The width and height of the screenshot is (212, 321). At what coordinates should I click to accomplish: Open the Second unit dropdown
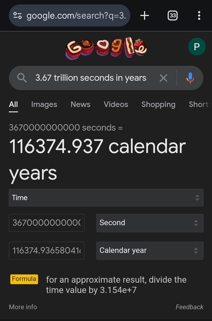tap(150, 223)
